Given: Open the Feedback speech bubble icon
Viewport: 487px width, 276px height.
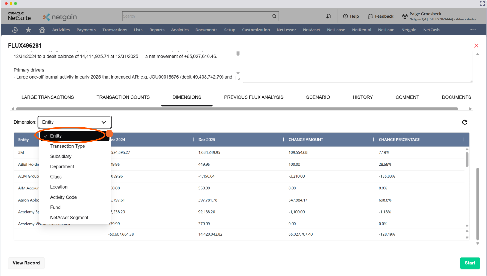Looking at the screenshot, I should 370,16.
